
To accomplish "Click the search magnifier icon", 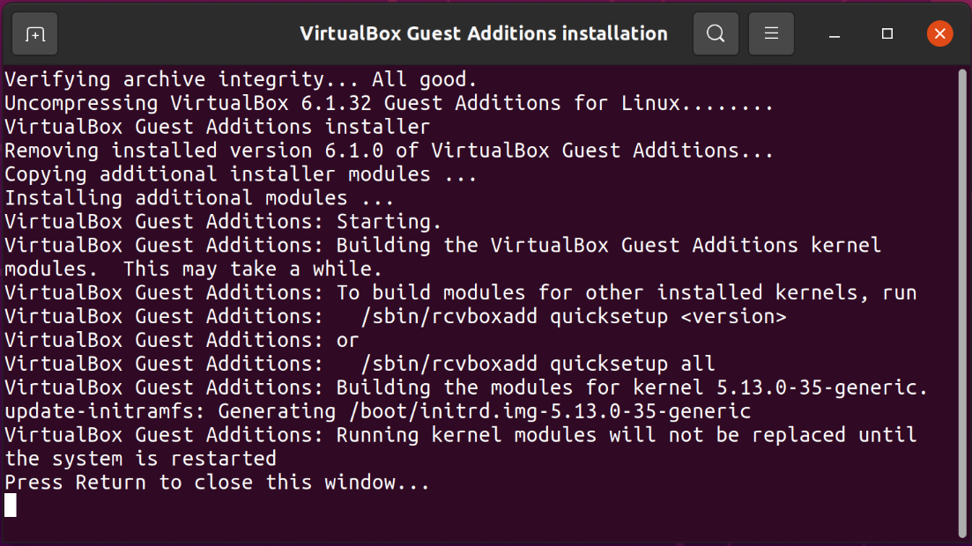I will 716,34.
